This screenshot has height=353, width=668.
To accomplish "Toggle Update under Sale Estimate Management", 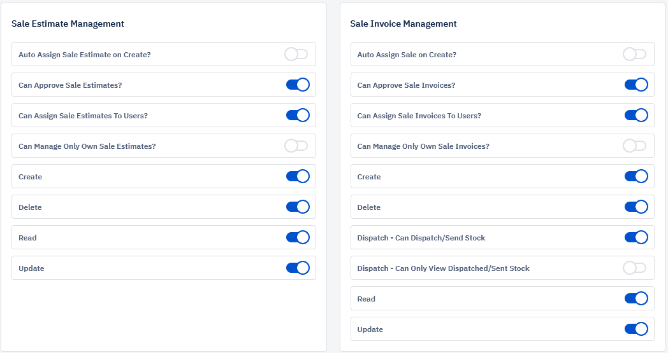I will (x=298, y=268).
